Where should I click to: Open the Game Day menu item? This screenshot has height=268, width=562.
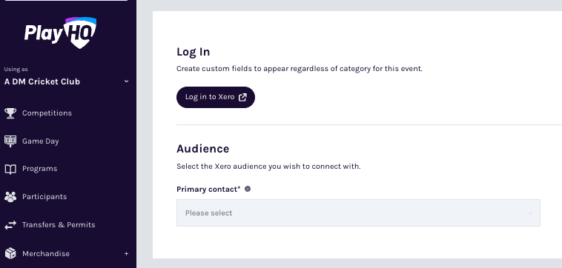(41, 141)
